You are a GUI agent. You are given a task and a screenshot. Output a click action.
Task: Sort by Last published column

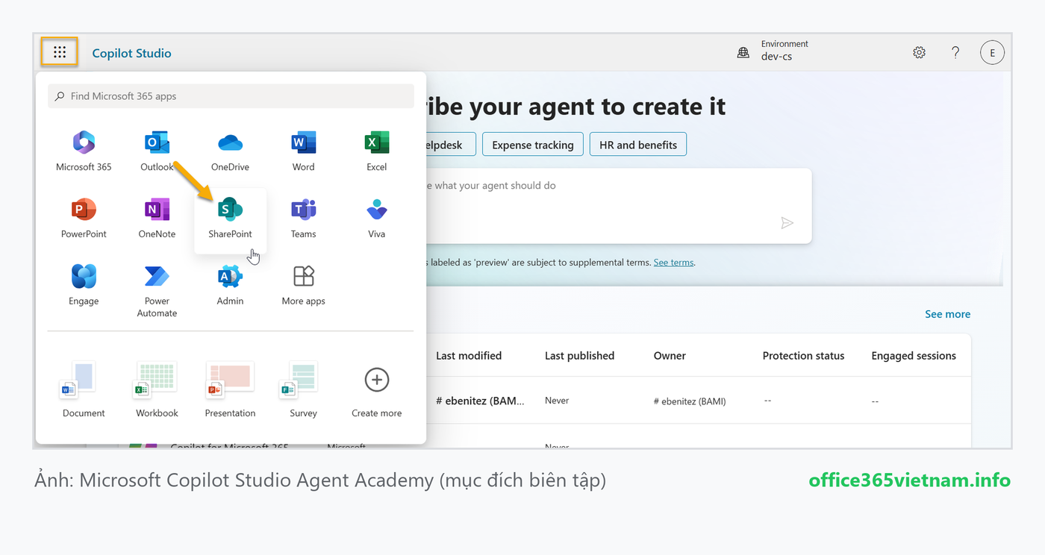pos(579,356)
